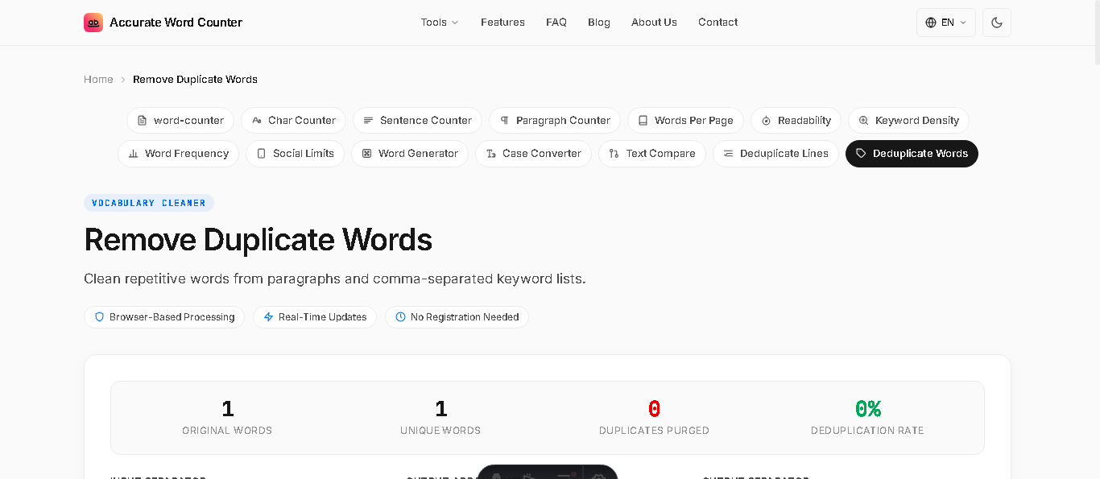Select Social Limits tool

[x=295, y=153]
